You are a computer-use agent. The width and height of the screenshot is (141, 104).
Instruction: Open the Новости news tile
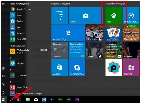pos(131,50)
